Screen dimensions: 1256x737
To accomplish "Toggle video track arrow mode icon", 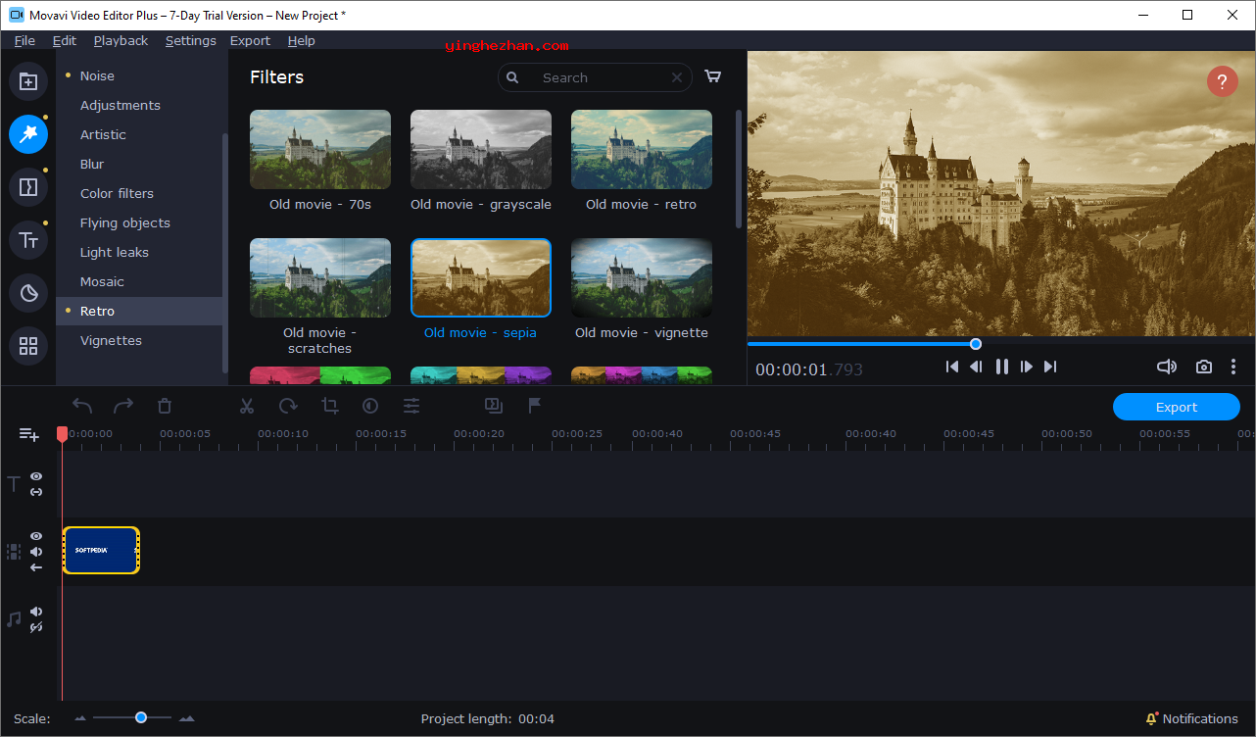I will click(36, 567).
